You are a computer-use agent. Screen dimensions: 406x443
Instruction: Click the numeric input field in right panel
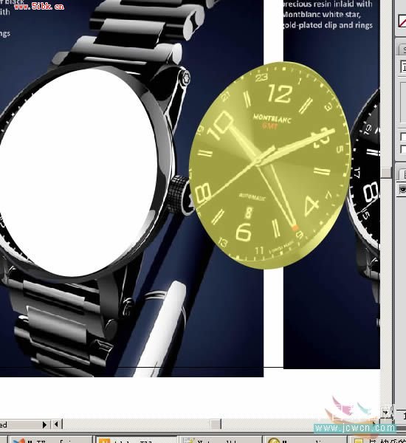click(403, 67)
